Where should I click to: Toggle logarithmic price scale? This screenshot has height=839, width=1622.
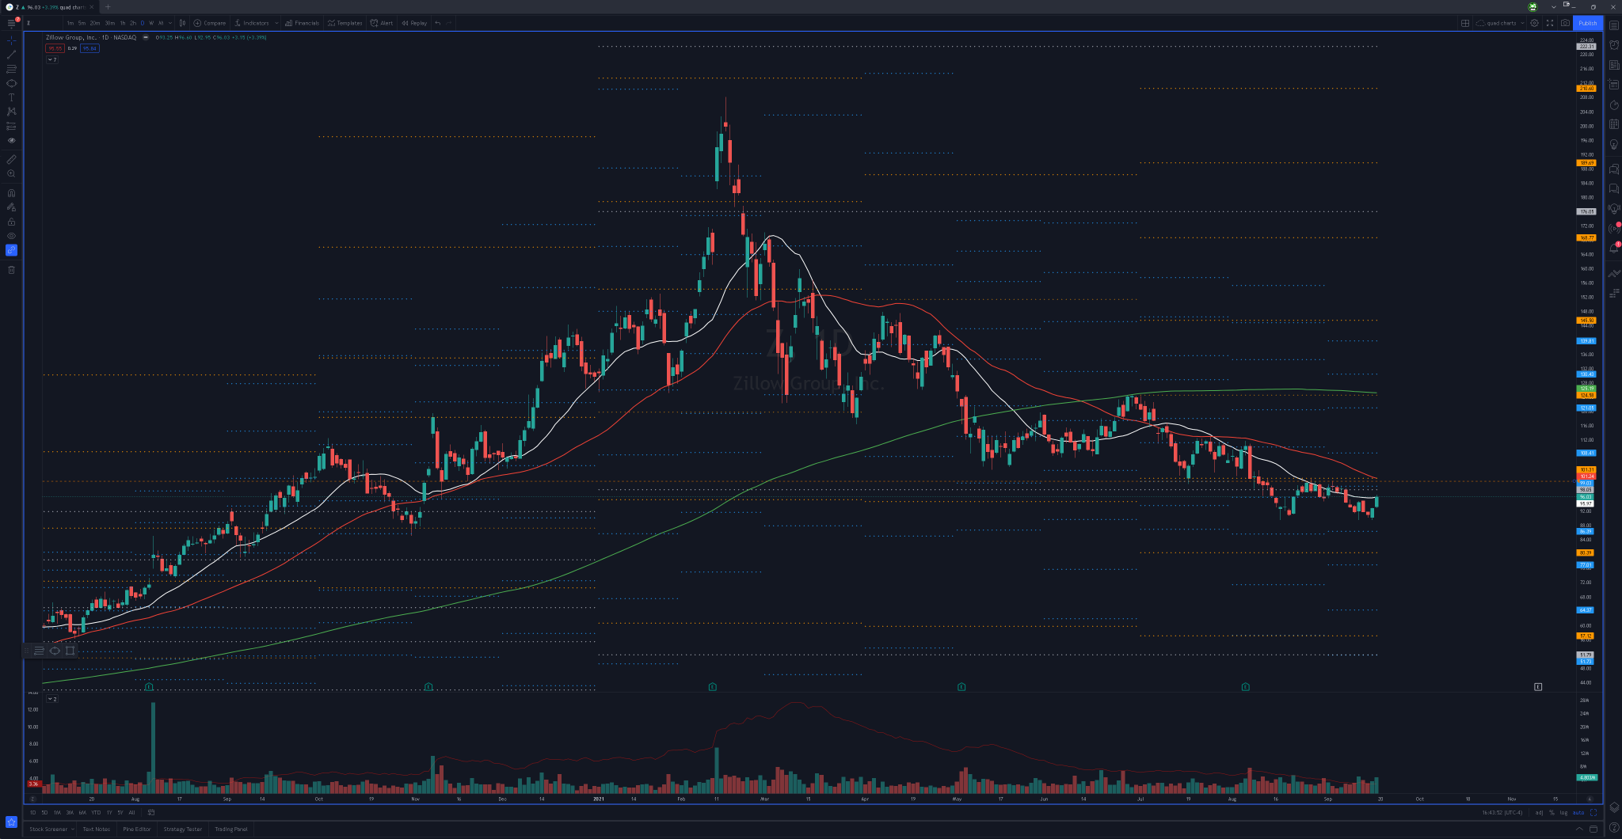click(x=1563, y=812)
